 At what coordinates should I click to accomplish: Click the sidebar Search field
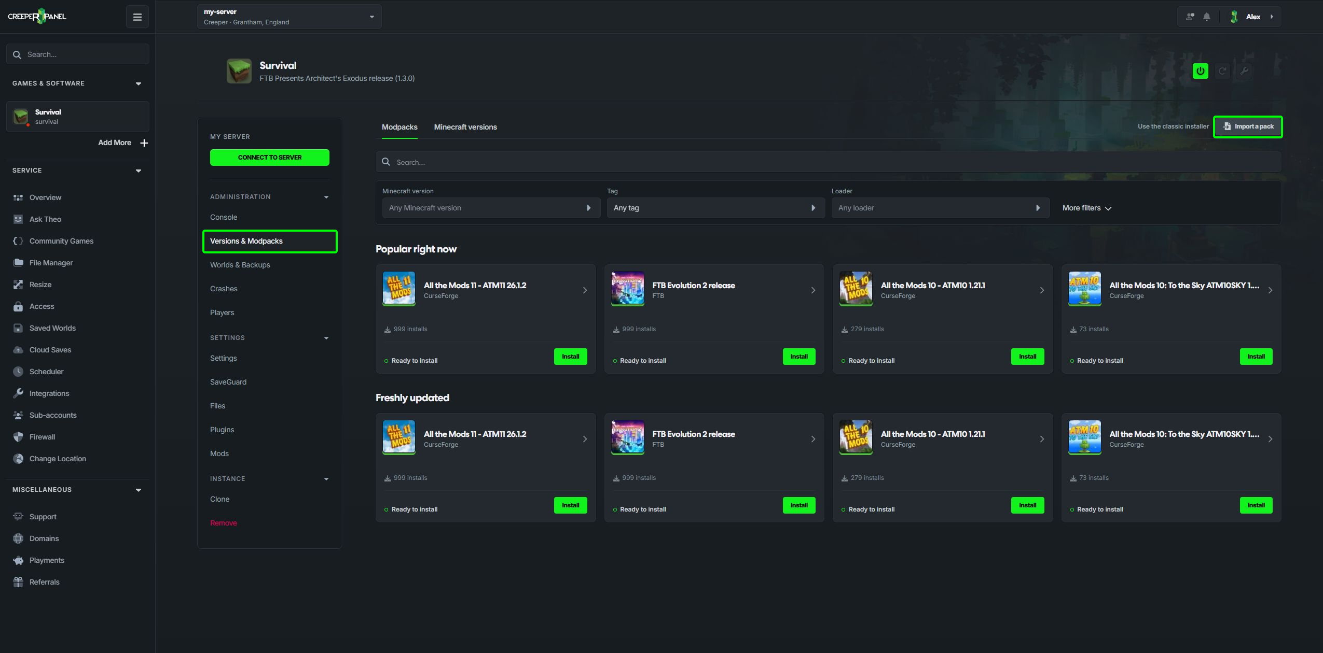point(78,54)
